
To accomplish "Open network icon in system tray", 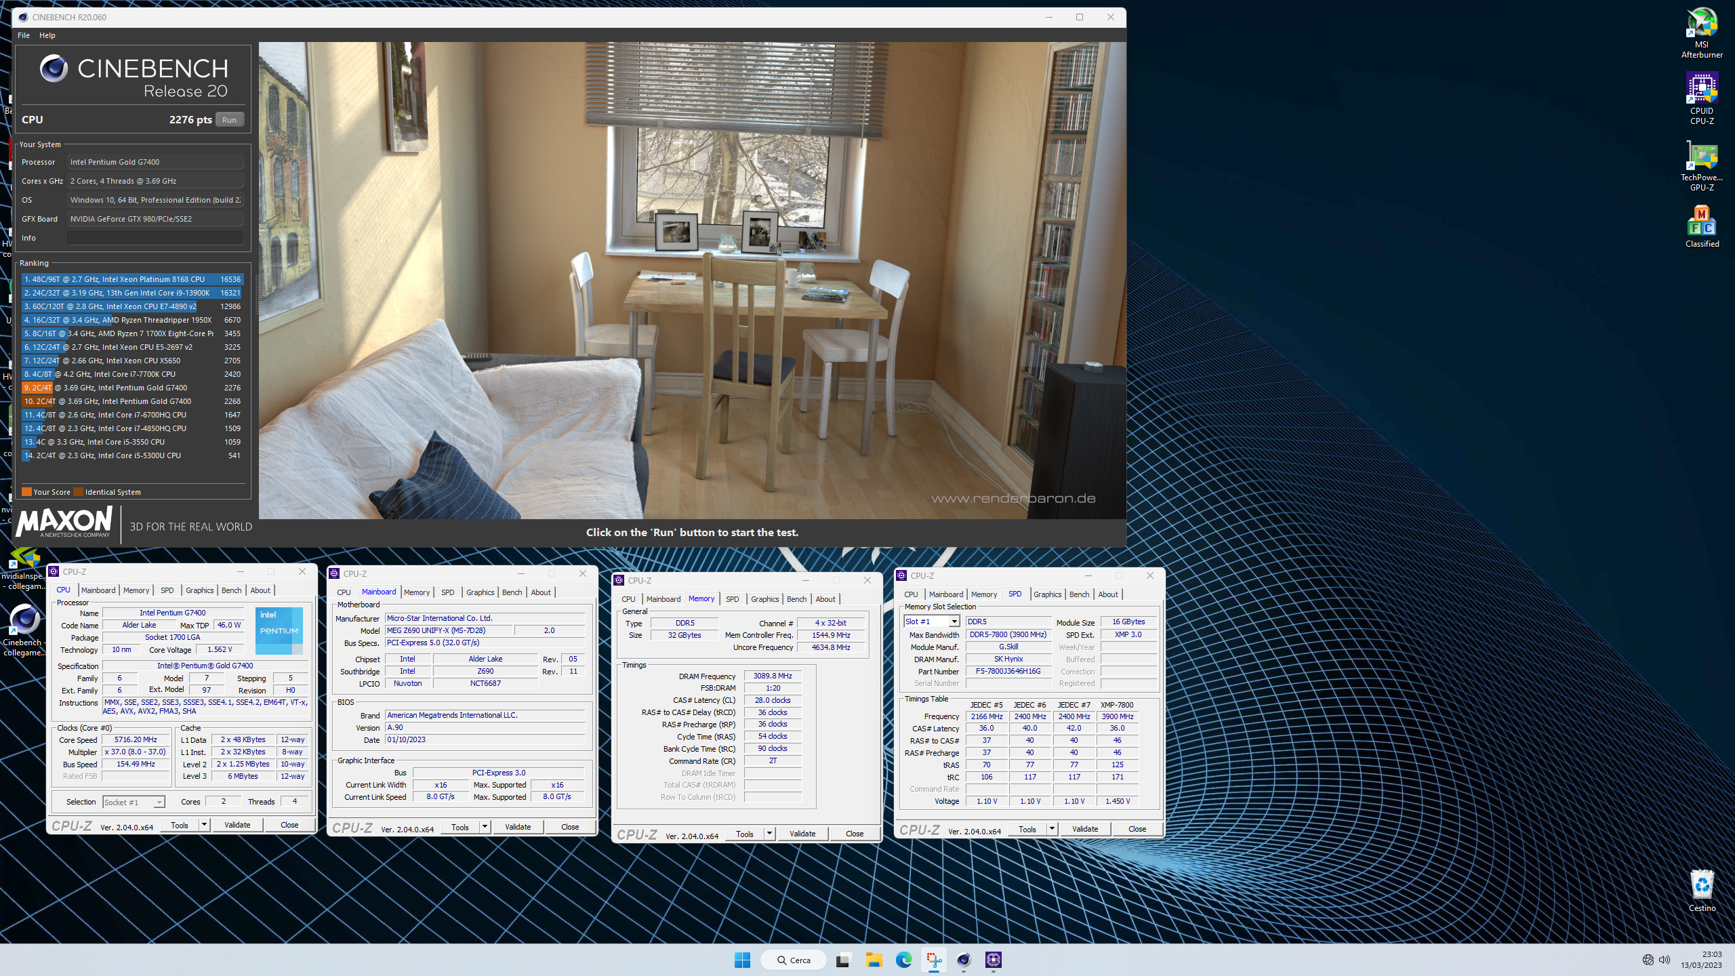I will coord(1648,960).
